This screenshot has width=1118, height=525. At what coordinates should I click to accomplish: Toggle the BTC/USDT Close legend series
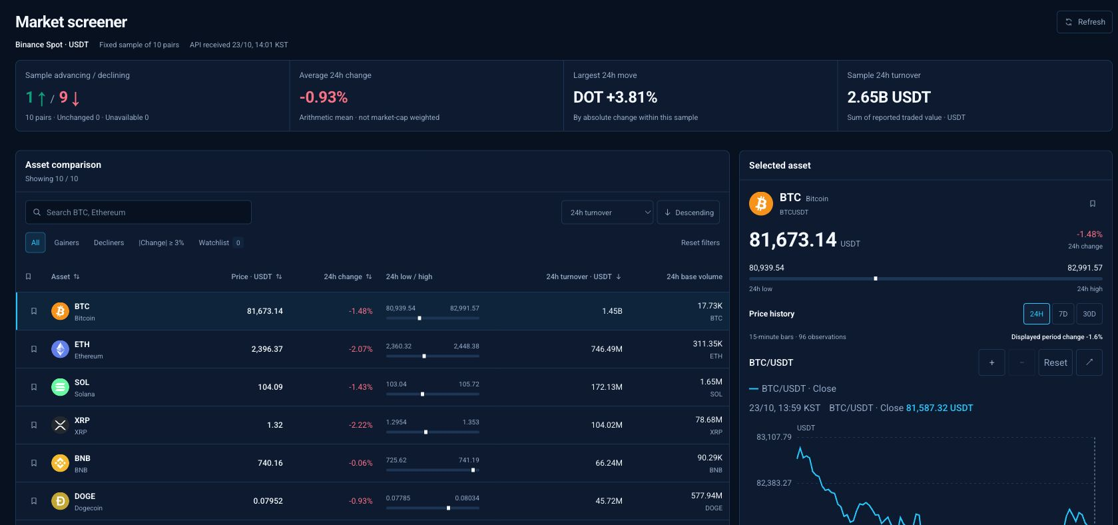coord(792,388)
